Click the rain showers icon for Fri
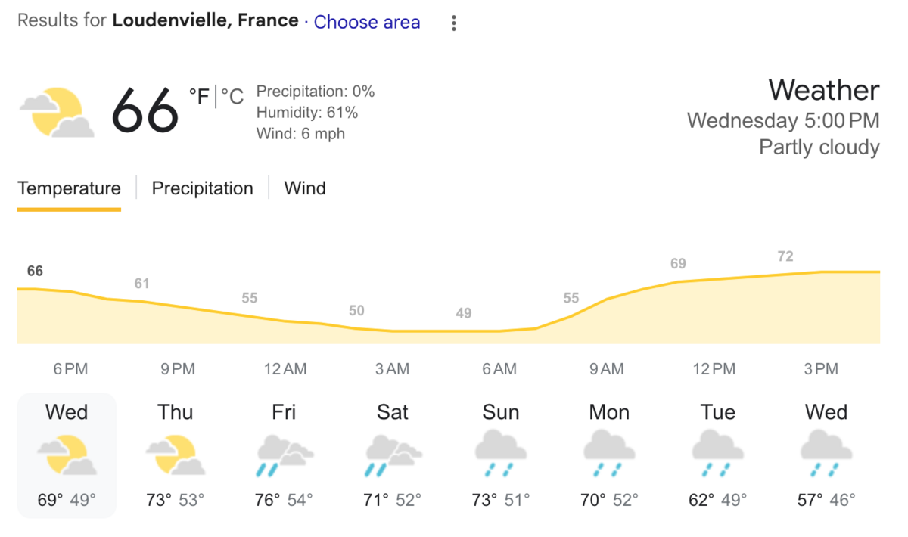Screen dimensions: 908x537 [284, 455]
